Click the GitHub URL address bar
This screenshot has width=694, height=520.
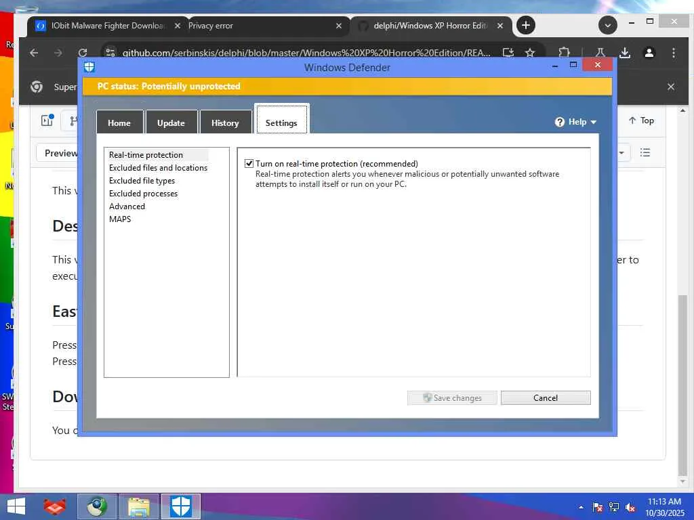click(306, 53)
